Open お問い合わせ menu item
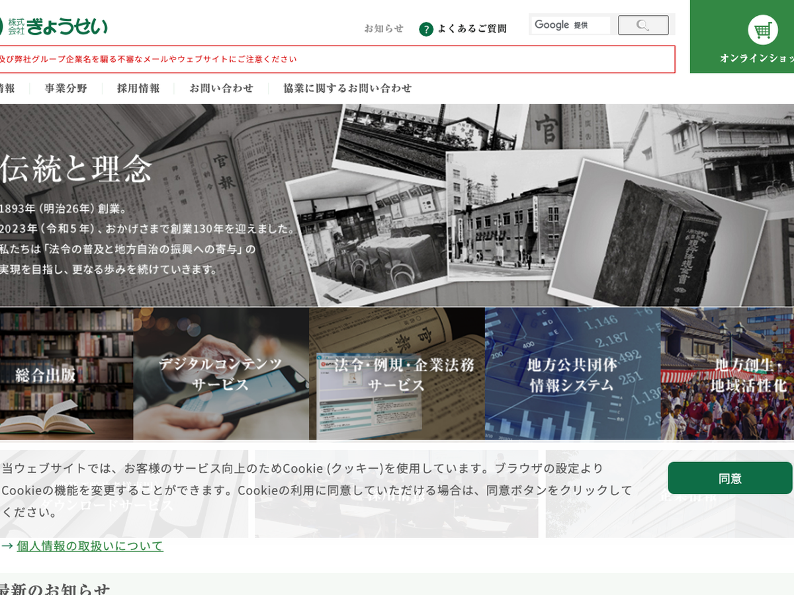 [x=221, y=88]
